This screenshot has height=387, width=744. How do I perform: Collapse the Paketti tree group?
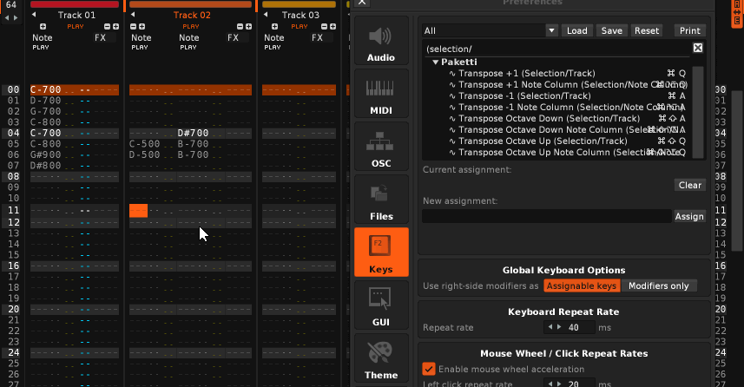436,62
